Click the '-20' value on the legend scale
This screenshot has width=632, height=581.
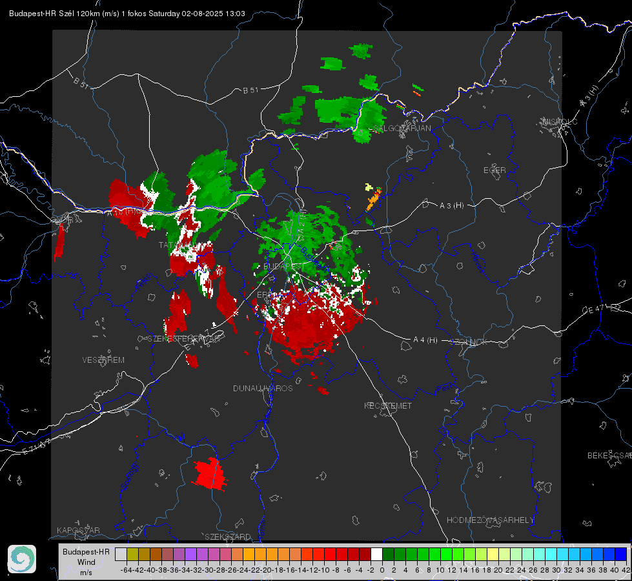click(266, 570)
